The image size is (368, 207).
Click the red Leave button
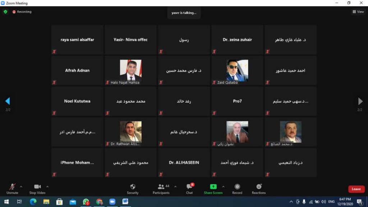[356, 189]
